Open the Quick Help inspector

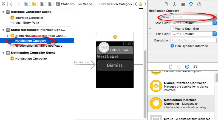pyautogui.click(x=174, y=4)
